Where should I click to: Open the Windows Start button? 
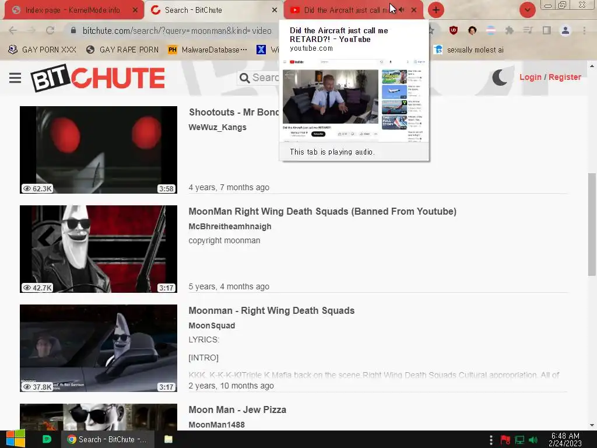[x=16, y=439]
